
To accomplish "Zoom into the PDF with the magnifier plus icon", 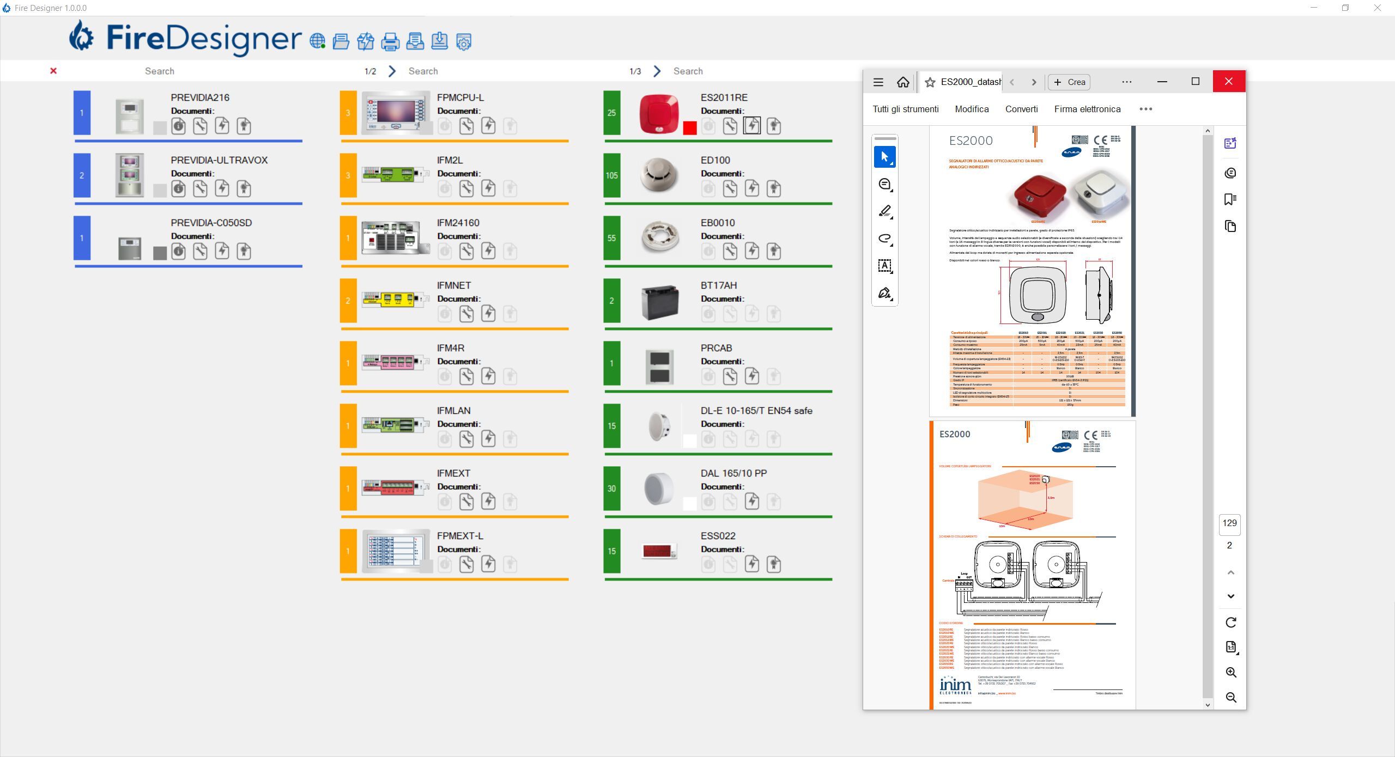I will point(1230,673).
